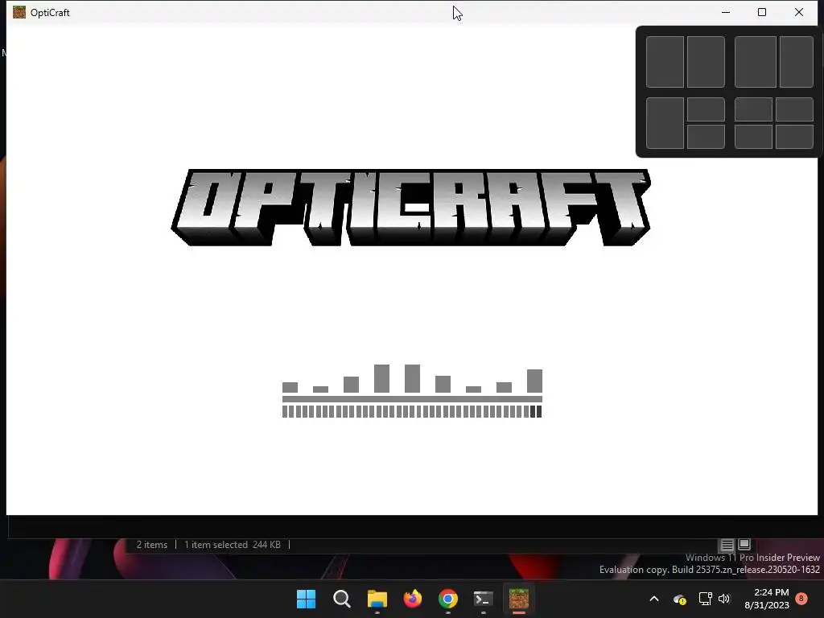Snap to wide left zone of uneven split

coord(755,62)
